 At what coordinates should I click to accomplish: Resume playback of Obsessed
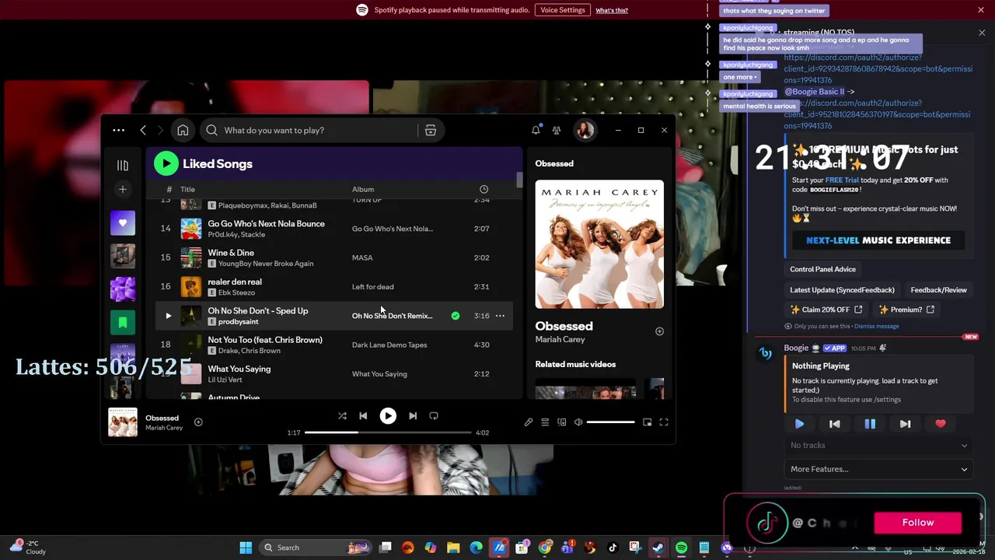point(388,416)
